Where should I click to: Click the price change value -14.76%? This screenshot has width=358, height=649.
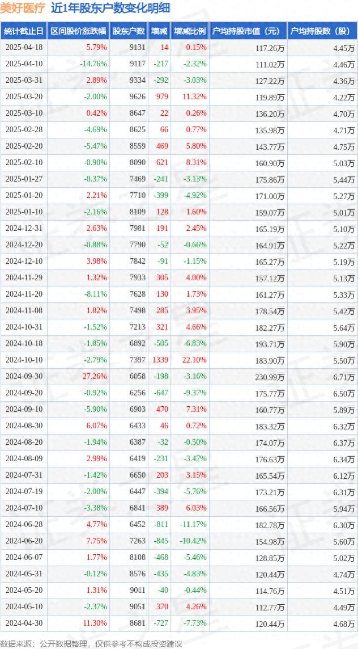[x=93, y=64]
